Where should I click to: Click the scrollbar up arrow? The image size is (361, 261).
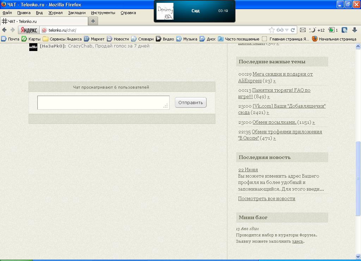358,46
